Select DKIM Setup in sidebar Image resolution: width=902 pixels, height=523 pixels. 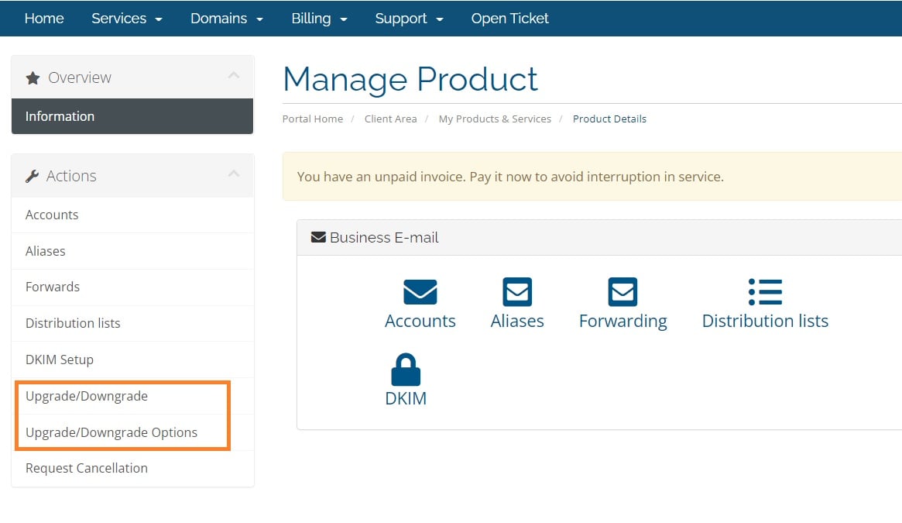tap(60, 360)
